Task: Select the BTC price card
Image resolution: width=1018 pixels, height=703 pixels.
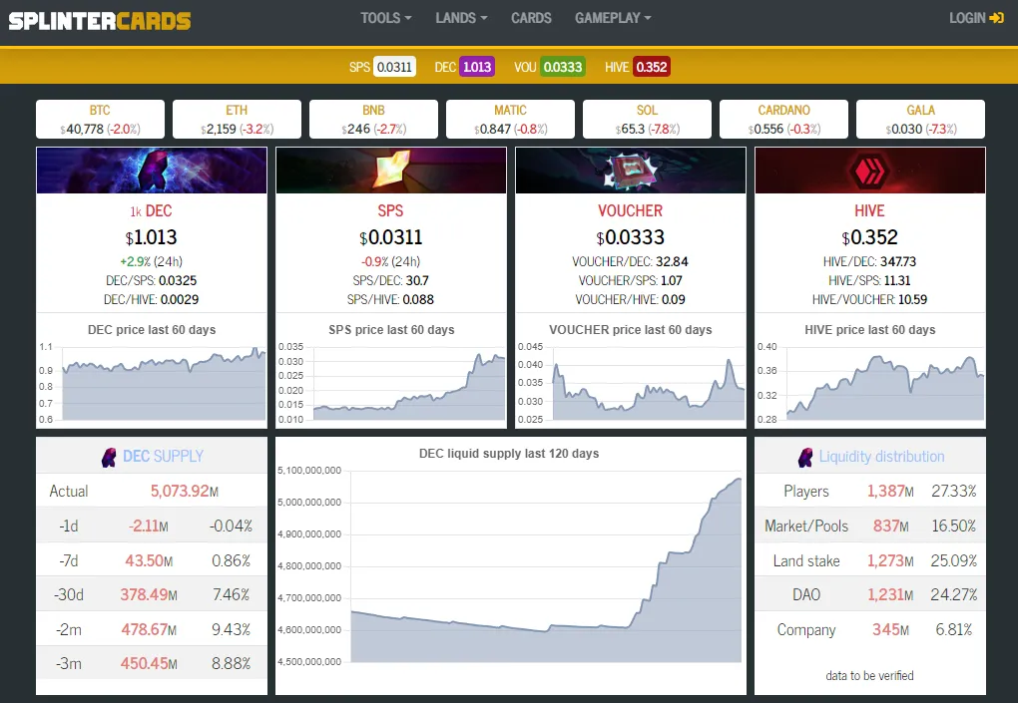Action: pos(100,120)
